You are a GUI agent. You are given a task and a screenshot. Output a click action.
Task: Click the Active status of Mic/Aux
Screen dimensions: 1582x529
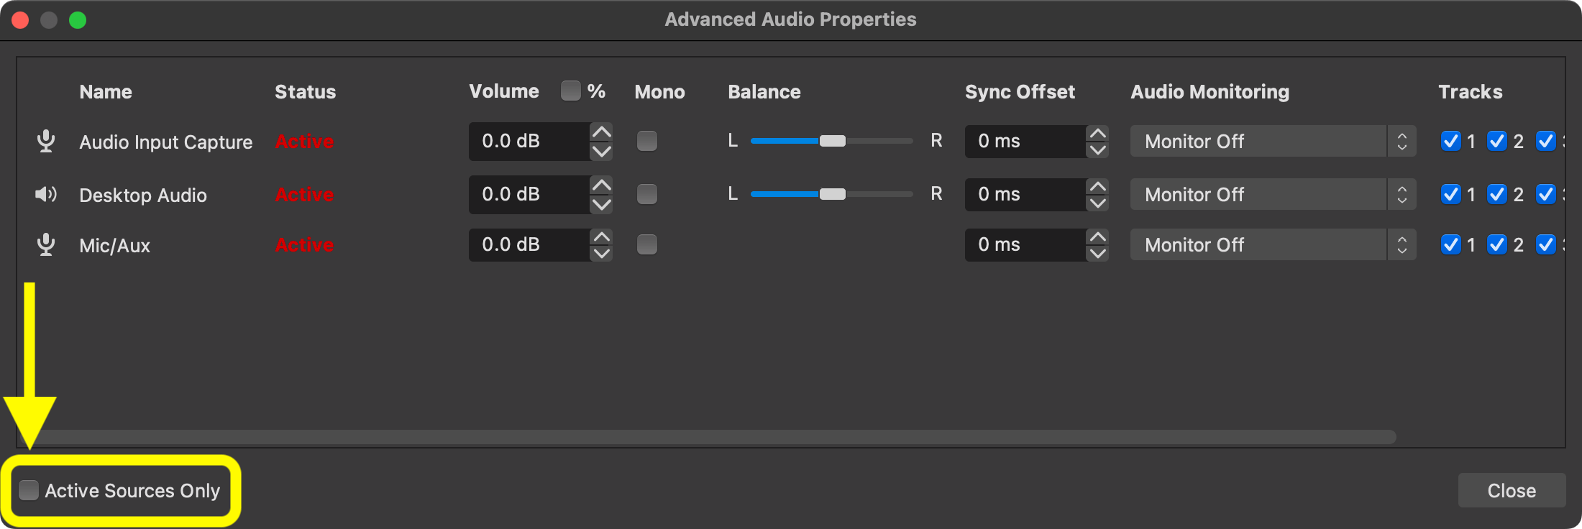point(305,244)
